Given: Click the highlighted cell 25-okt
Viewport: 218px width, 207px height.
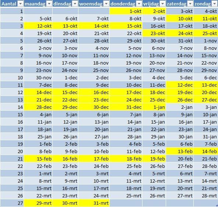Looking at the screenshot, I should pos(206,33).
